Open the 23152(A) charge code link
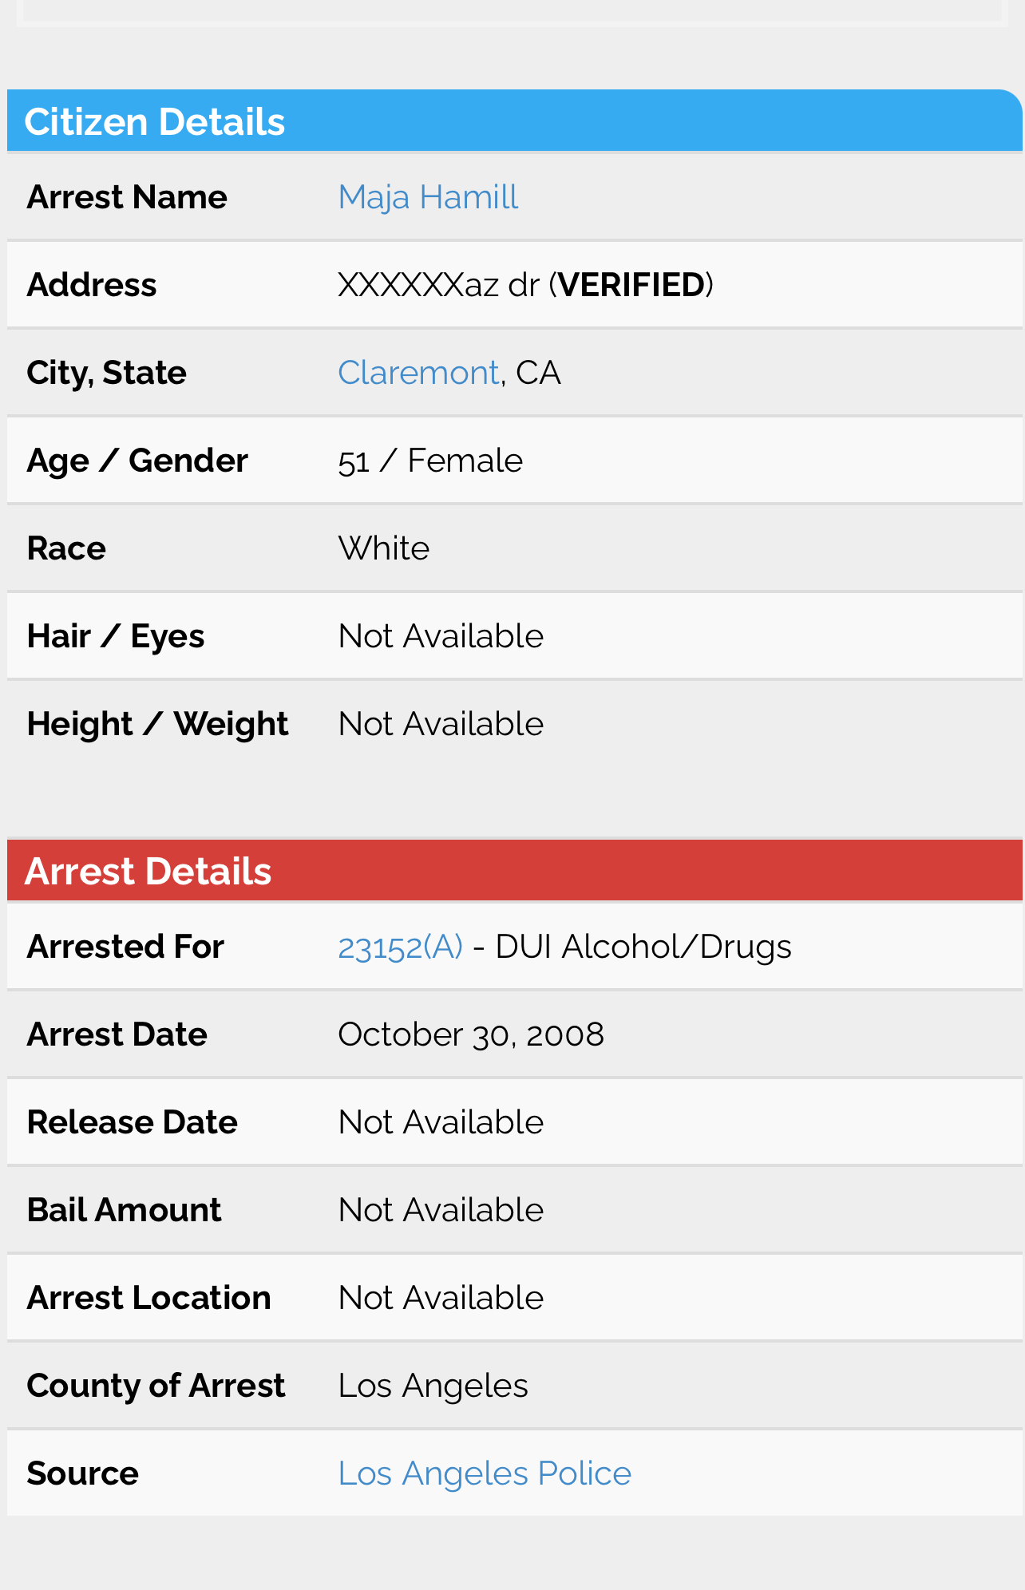The height and width of the screenshot is (1590, 1025). click(400, 947)
